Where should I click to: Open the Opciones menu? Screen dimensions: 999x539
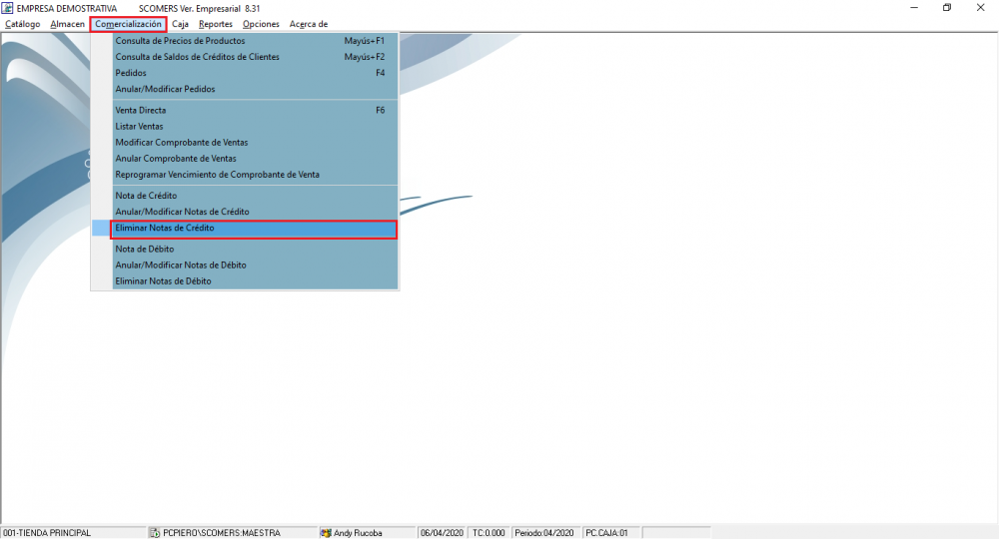(261, 24)
